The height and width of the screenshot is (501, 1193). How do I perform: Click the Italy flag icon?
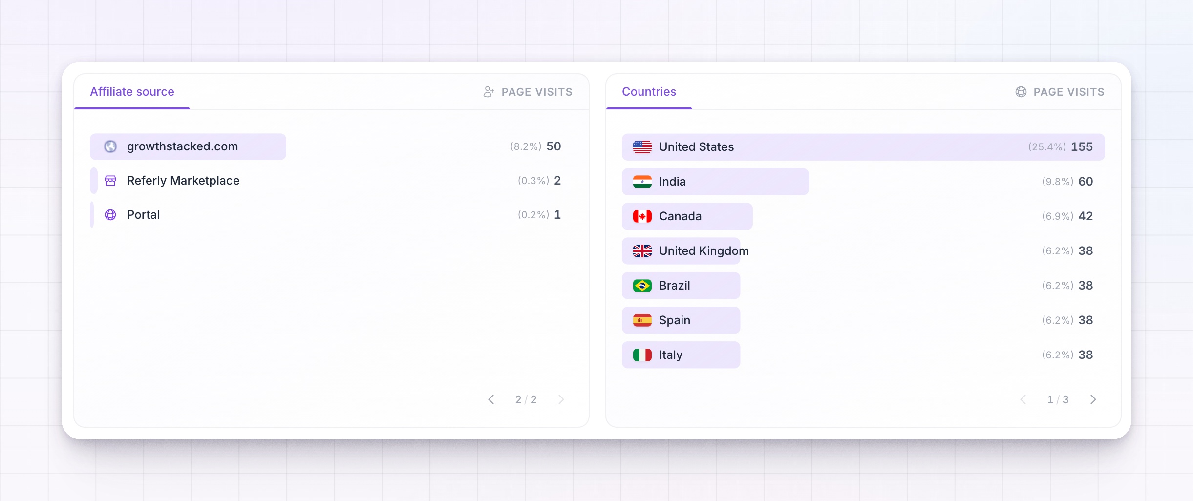(642, 355)
